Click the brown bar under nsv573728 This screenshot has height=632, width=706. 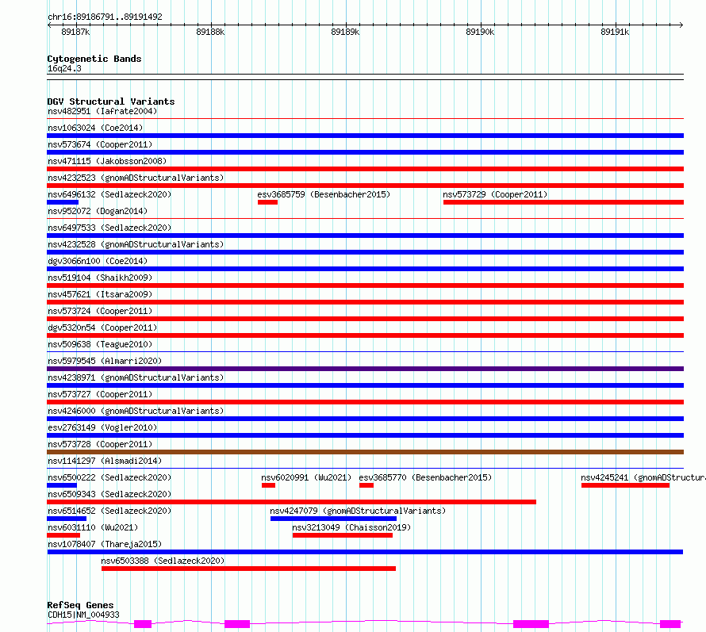[x=365, y=452]
